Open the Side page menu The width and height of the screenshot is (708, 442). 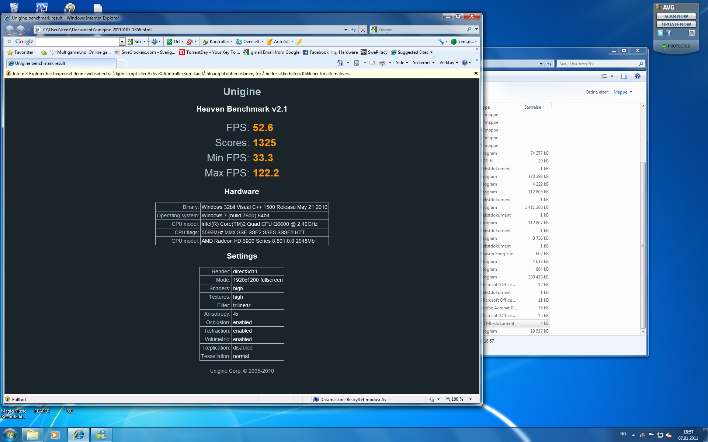(x=402, y=63)
